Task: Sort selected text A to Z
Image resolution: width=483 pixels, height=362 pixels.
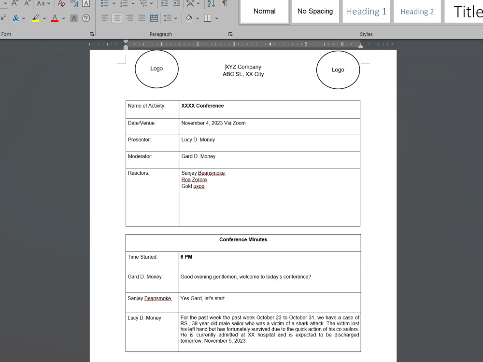Action: point(211,3)
